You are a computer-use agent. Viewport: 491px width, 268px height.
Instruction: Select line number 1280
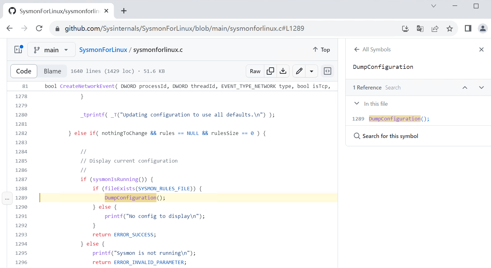[21, 115]
